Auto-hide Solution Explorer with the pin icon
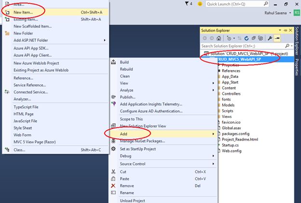This screenshot has width=301, height=203. coord(286,30)
